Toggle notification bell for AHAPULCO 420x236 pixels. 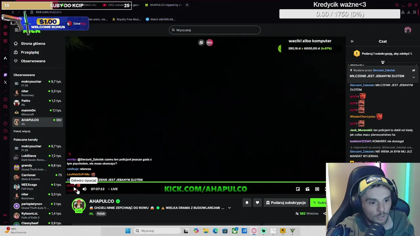coord(247,203)
